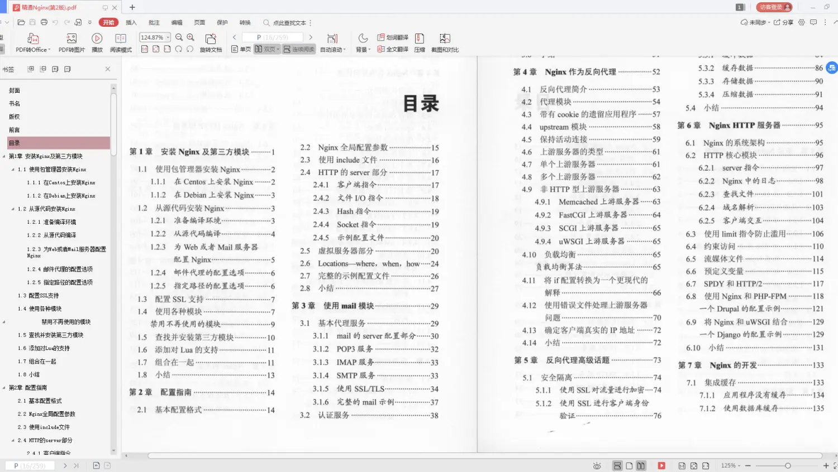Click the save icon in quick toolbar
The image size is (838, 472).
[32, 22]
